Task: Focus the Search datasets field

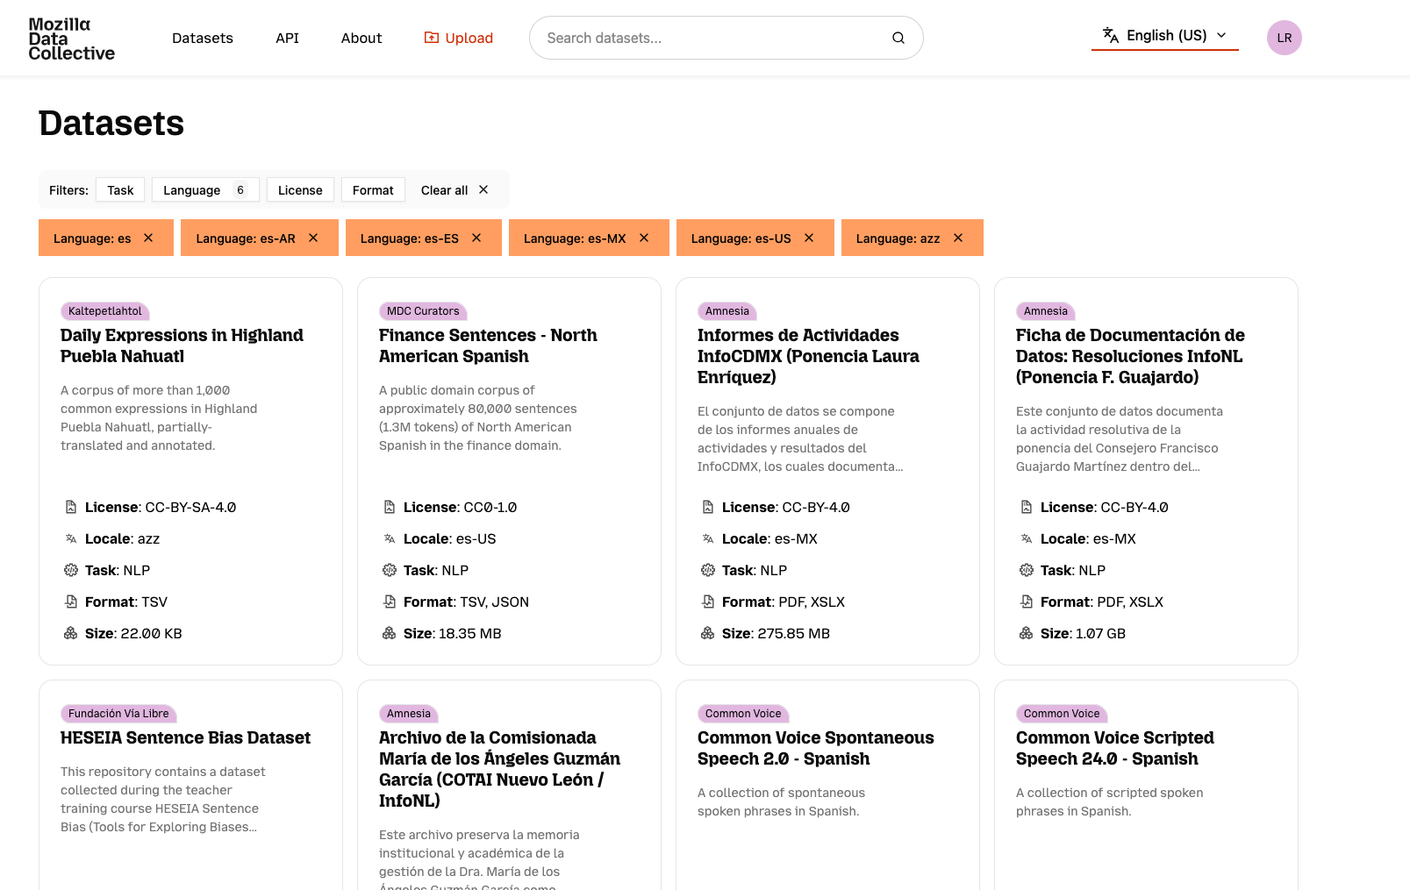Action: pyautogui.click(x=726, y=38)
